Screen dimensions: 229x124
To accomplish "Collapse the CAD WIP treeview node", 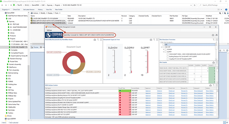I will coord(161,47).
